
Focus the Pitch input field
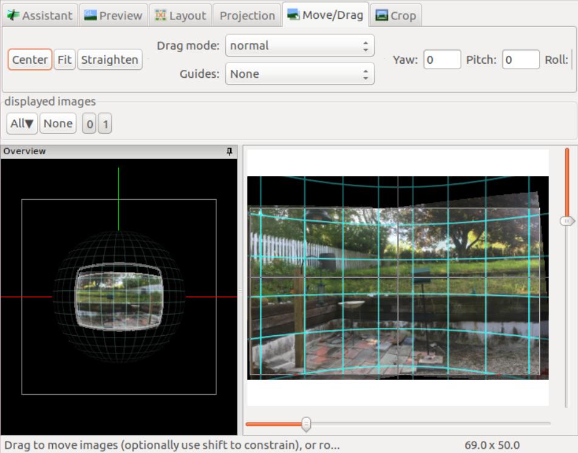[520, 60]
